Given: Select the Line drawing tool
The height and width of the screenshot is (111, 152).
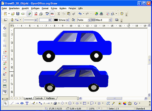Looking at the screenshot, I should 12,103.
